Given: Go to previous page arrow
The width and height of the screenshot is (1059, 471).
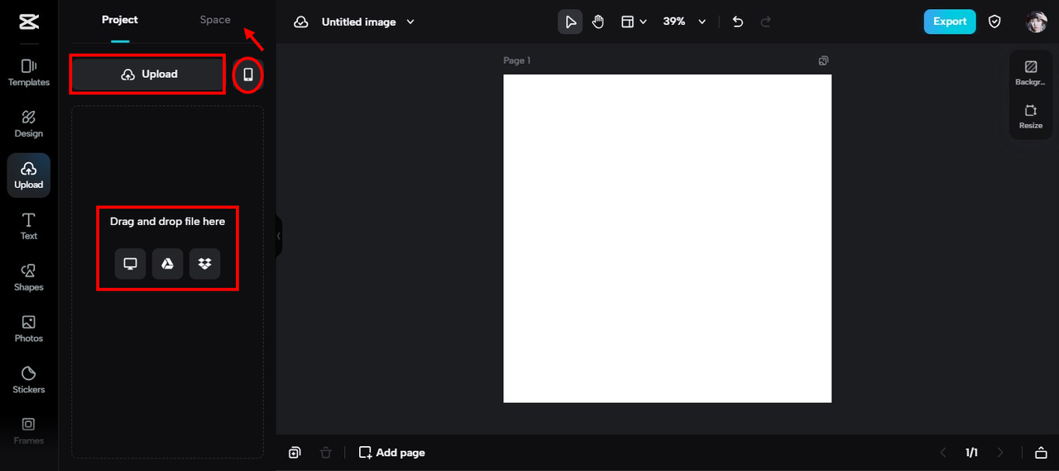Looking at the screenshot, I should 942,452.
